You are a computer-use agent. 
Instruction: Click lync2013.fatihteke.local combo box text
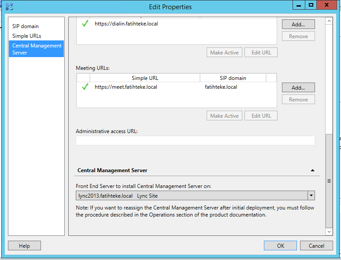118,196
